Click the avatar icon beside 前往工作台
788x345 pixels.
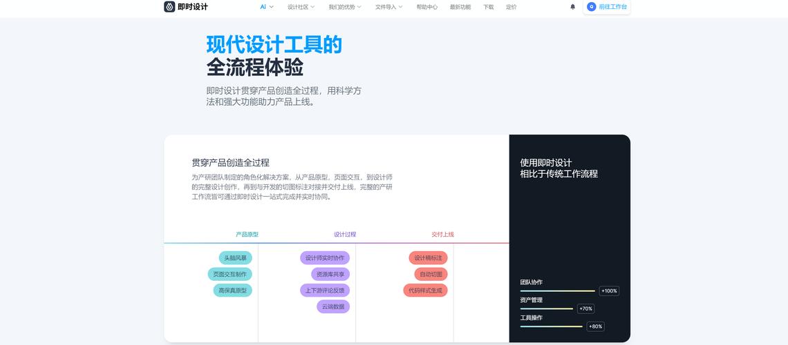click(x=592, y=7)
